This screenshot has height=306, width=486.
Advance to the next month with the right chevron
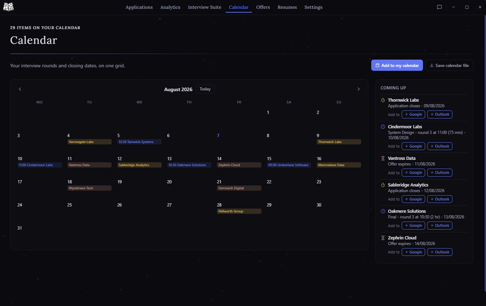(x=358, y=89)
